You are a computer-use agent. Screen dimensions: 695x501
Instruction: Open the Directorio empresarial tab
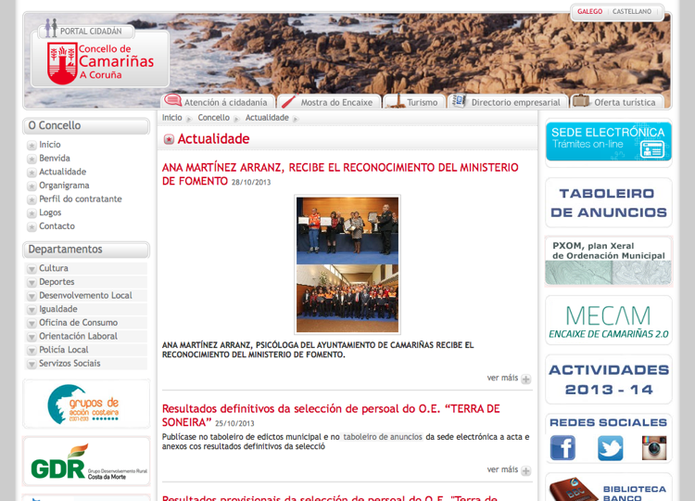508,102
